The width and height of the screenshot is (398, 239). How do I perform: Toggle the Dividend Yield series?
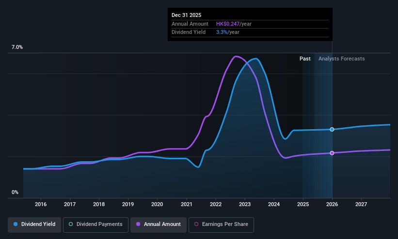point(34,224)
